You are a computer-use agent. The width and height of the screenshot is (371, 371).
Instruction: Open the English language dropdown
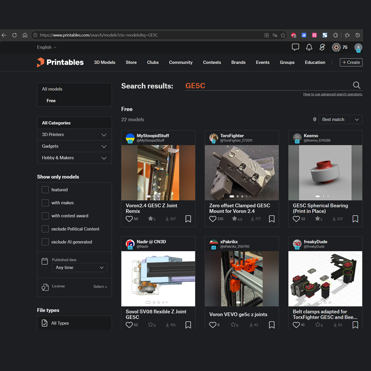click(x=47, y=47)
